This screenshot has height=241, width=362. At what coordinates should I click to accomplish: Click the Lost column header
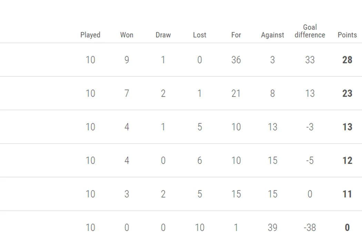coord(200,35)
